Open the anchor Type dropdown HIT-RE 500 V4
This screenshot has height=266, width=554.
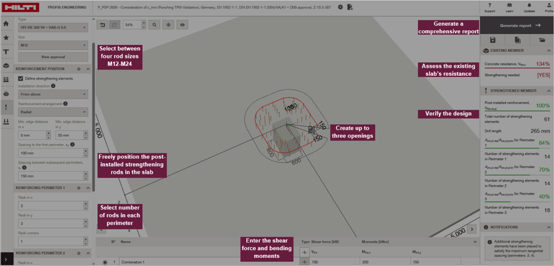pos(53,27)
